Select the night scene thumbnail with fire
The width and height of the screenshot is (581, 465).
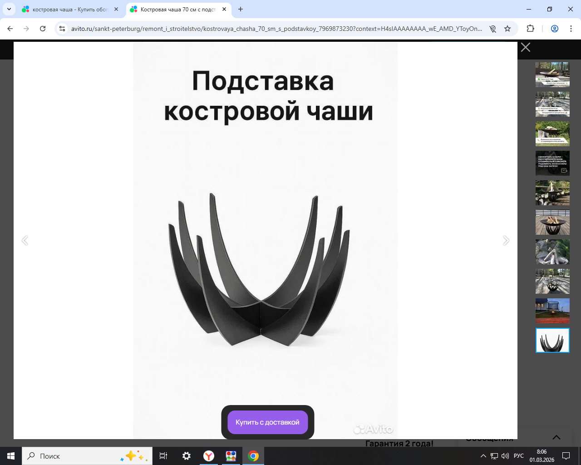(552, 311)
